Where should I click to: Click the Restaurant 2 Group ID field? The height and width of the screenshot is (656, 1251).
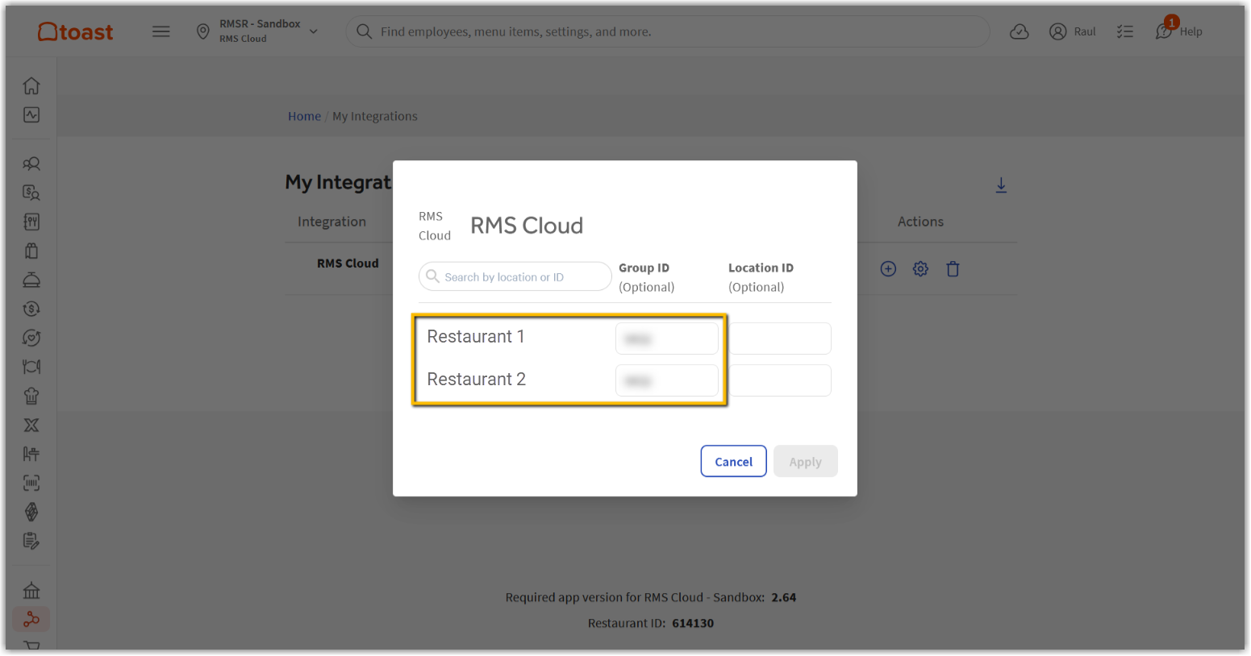tap(666, 380)
